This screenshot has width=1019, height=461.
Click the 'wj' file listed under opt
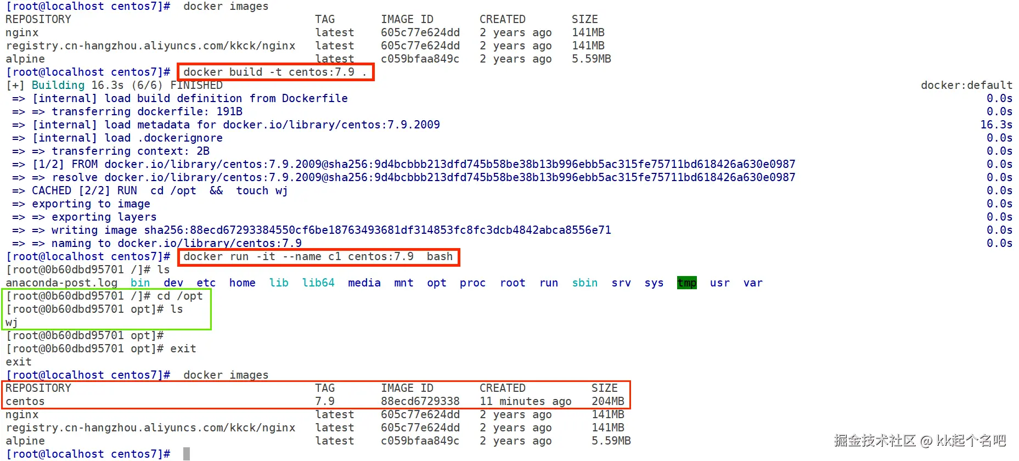coord(12,323)
